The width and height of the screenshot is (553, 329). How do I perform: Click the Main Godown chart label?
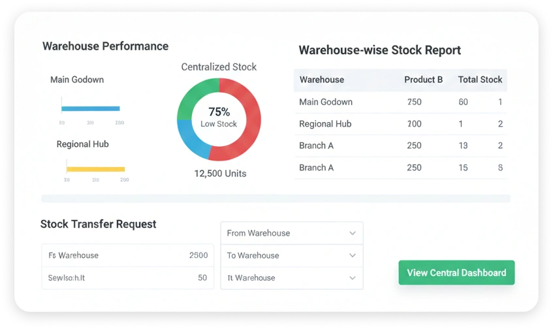tap(77, 80)
